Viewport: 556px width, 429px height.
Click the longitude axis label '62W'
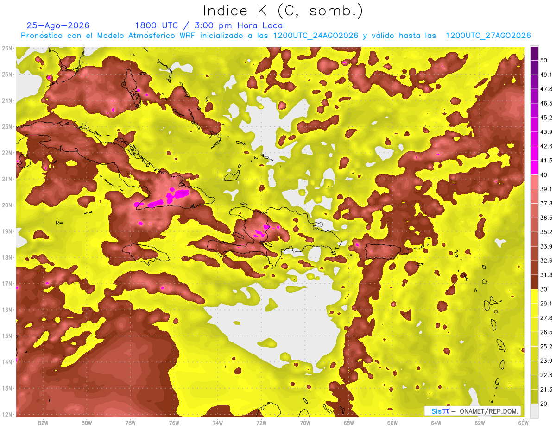coord(480,423)
